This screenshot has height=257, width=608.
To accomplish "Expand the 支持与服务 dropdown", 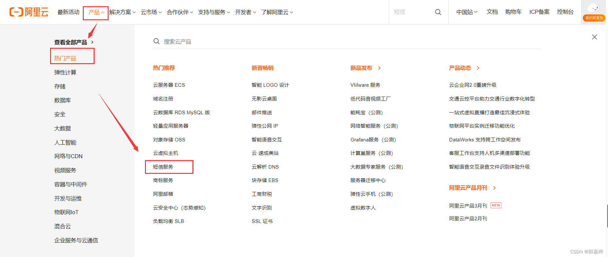I will coord(214,12).
